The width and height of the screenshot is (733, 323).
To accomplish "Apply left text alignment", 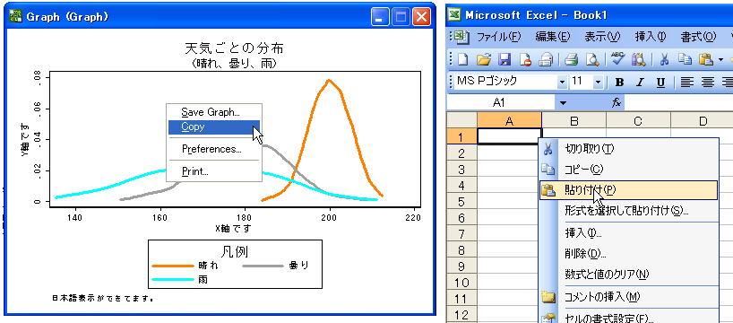I will (x=686, y=83).
